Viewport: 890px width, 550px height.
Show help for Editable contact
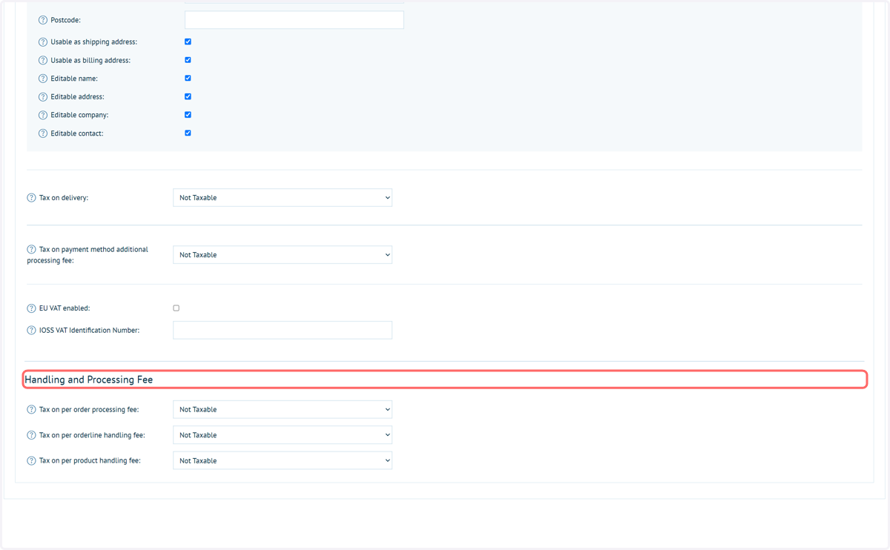click(42, 133)
